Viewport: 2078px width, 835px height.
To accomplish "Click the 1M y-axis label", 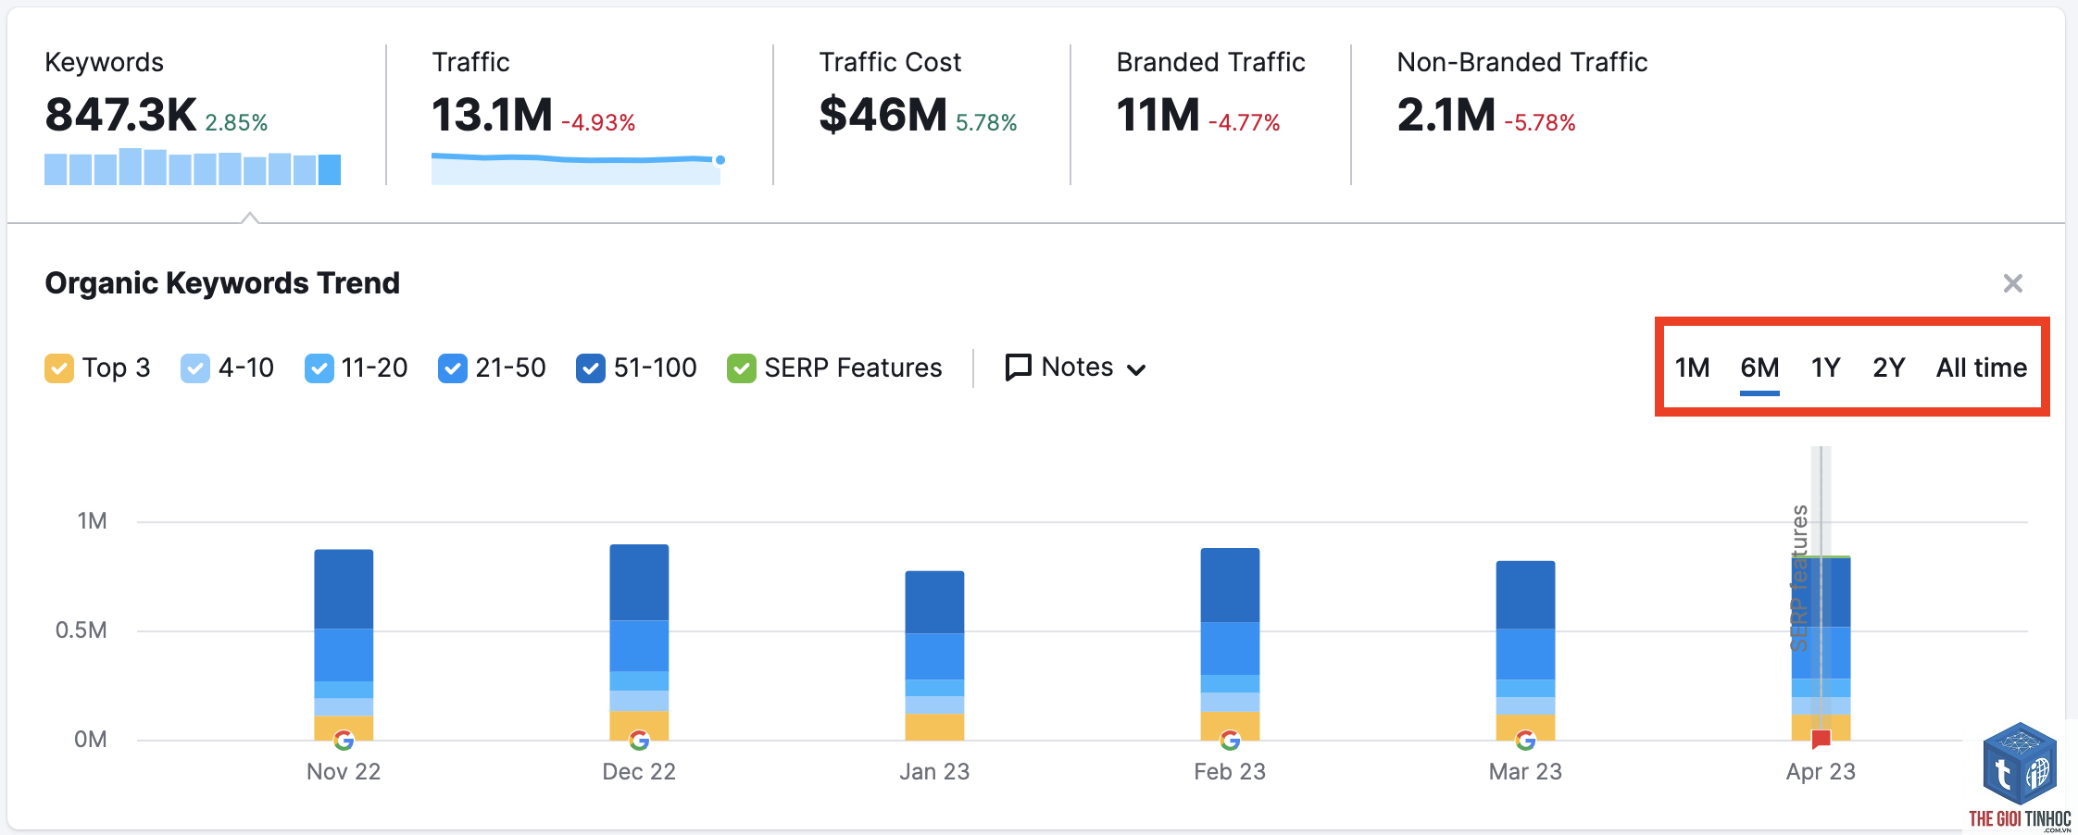I will pos(92,521).
